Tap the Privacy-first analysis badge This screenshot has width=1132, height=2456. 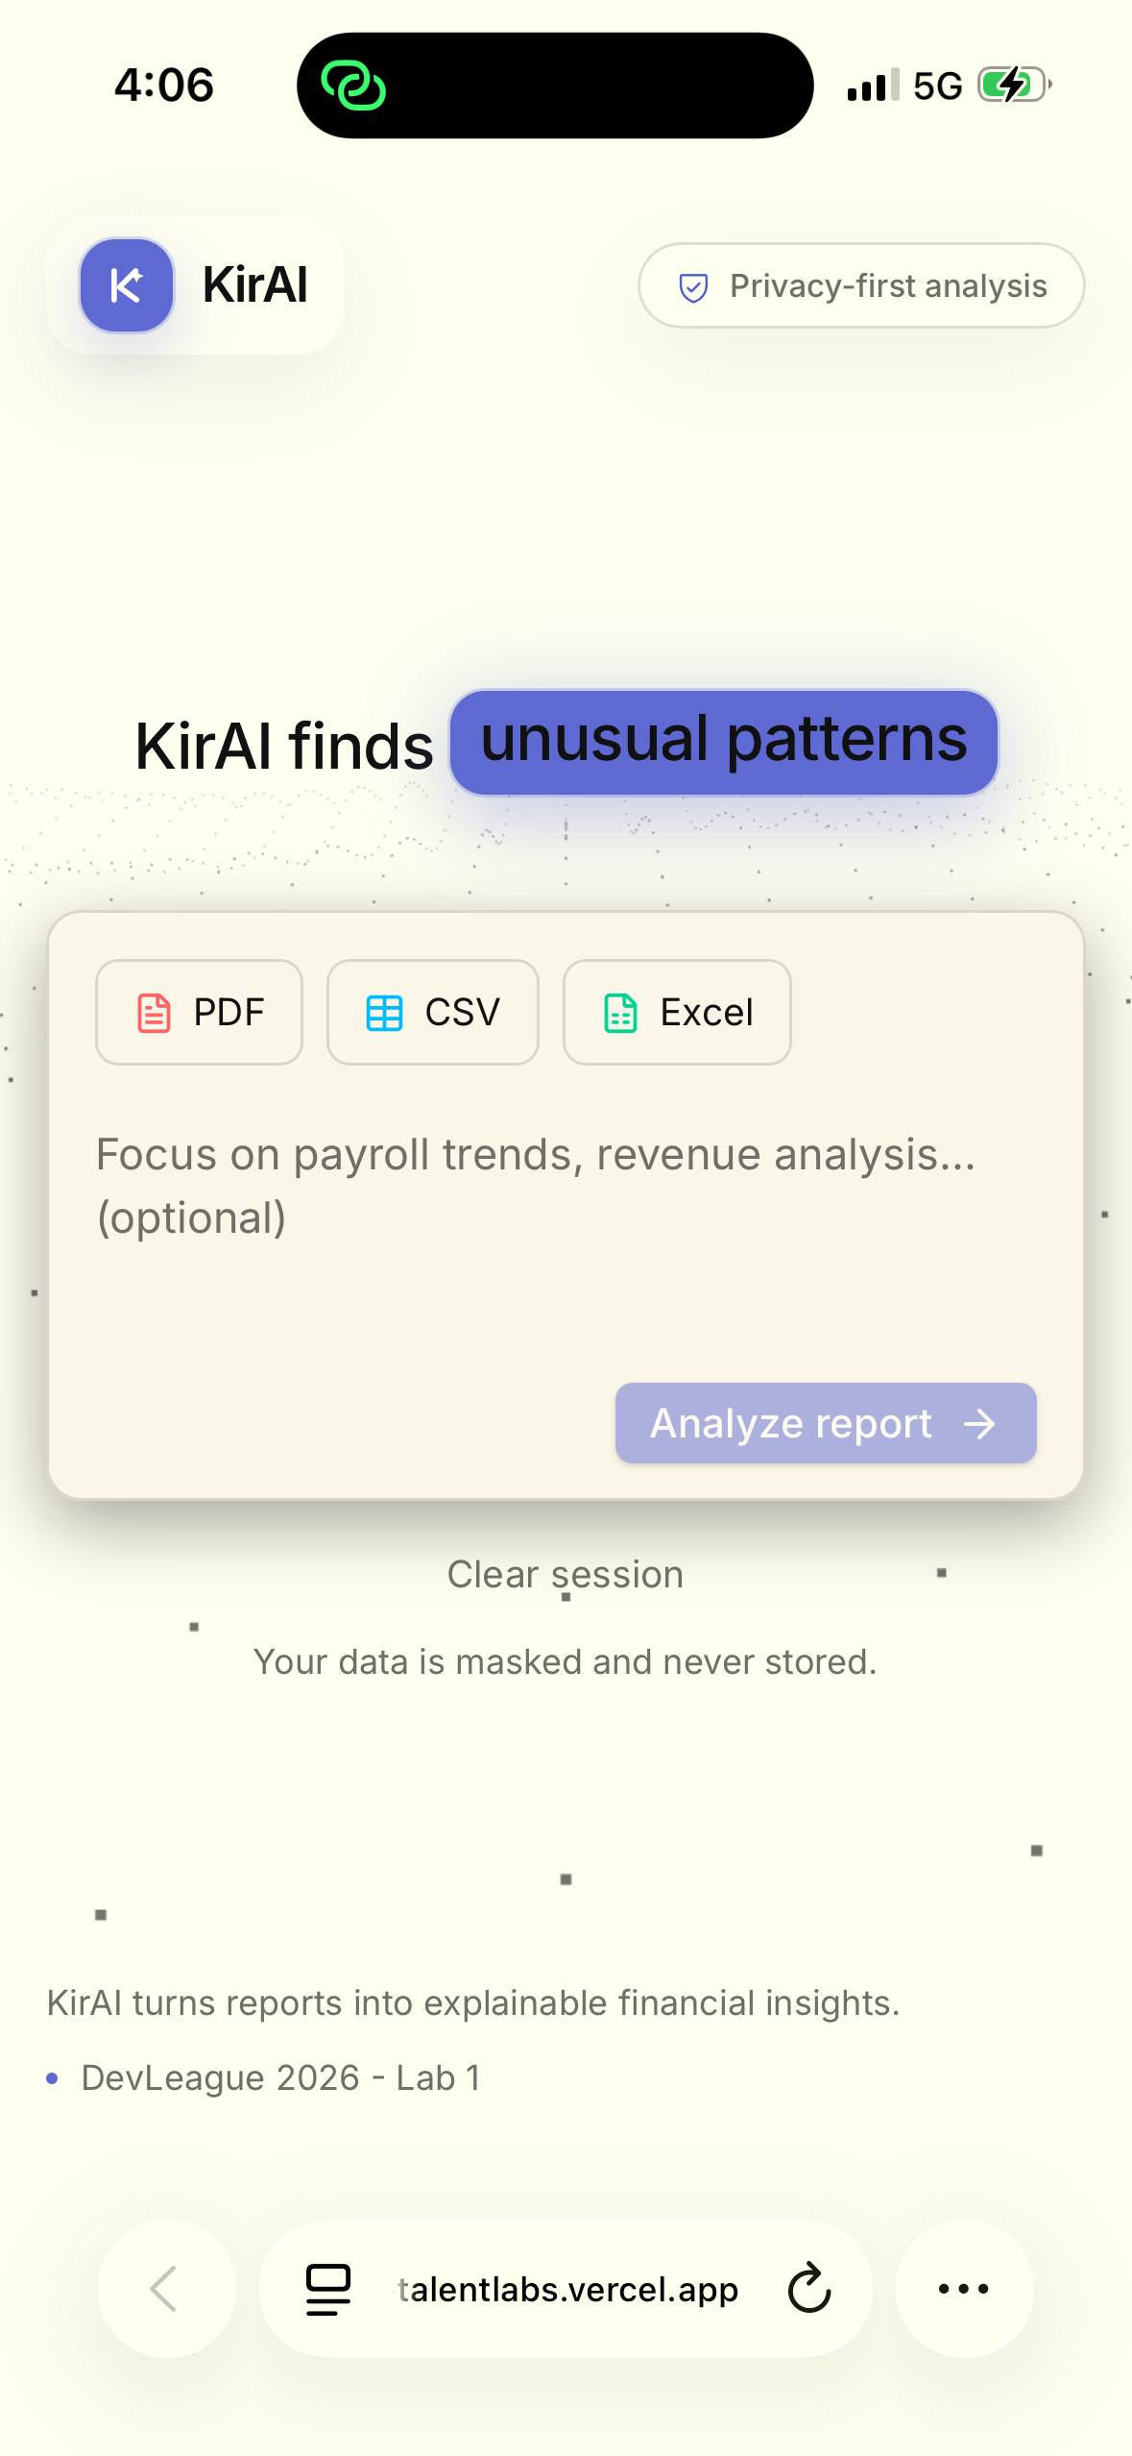point(861,285)
